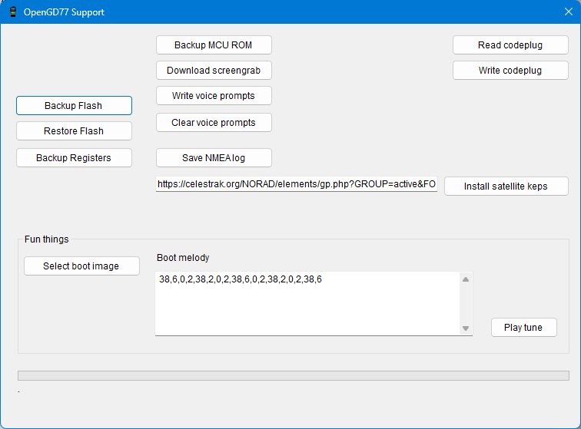
Task: Read codeplug from the radio
Action: [510, 45]
